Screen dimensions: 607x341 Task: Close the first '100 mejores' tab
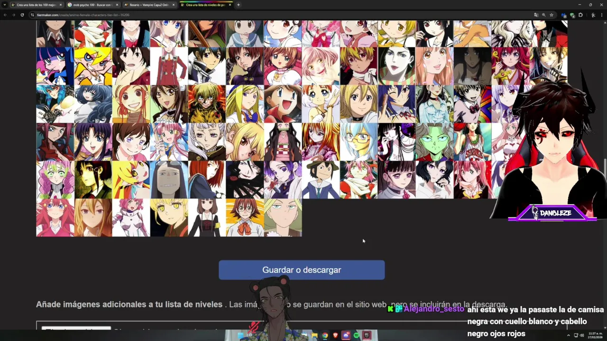click(61, 5)
